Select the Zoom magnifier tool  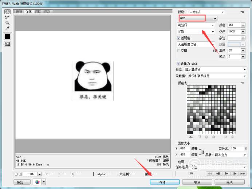coord(7,23)
